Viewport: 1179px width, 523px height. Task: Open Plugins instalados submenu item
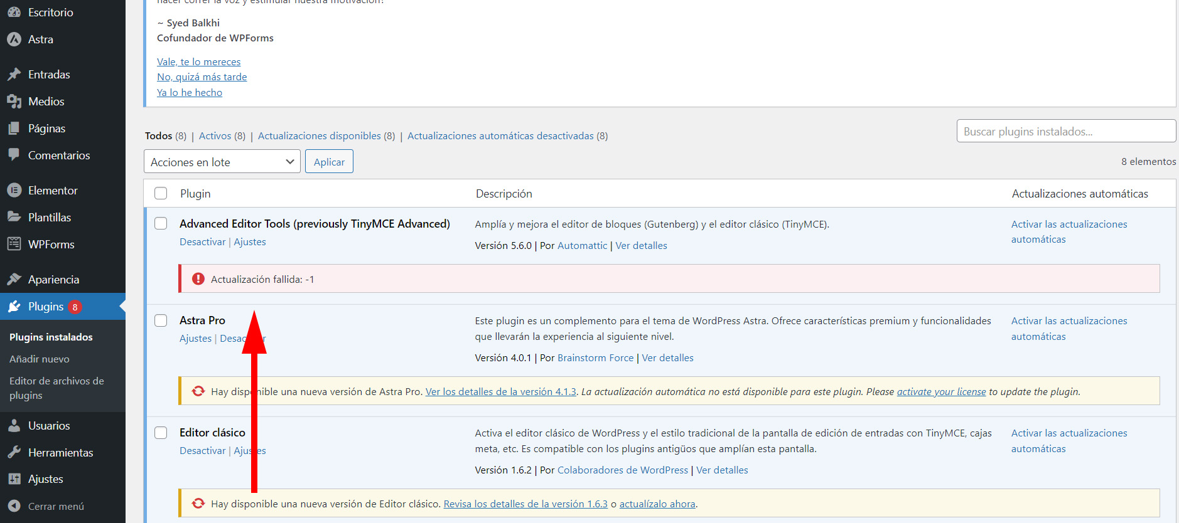point(51,337)
